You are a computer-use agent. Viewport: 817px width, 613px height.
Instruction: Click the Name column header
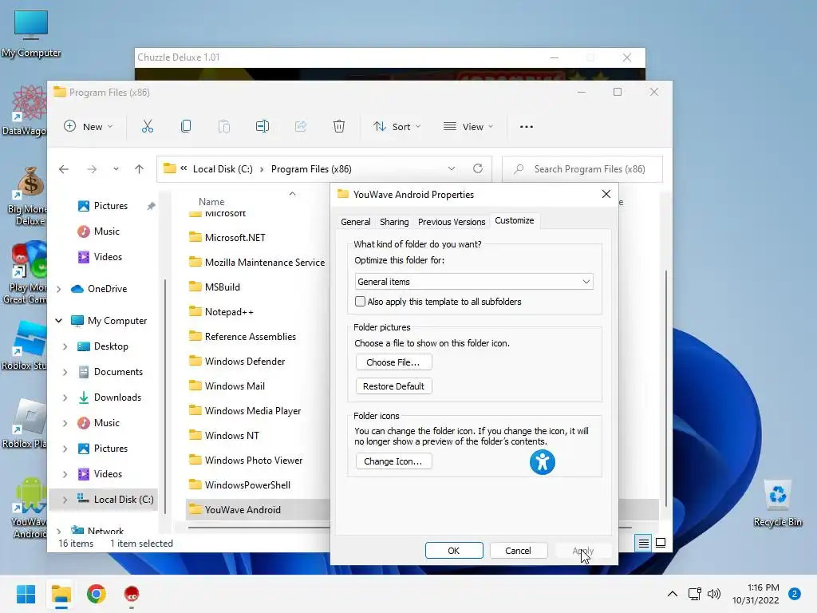pyautogui.click(x=211, y=202)
